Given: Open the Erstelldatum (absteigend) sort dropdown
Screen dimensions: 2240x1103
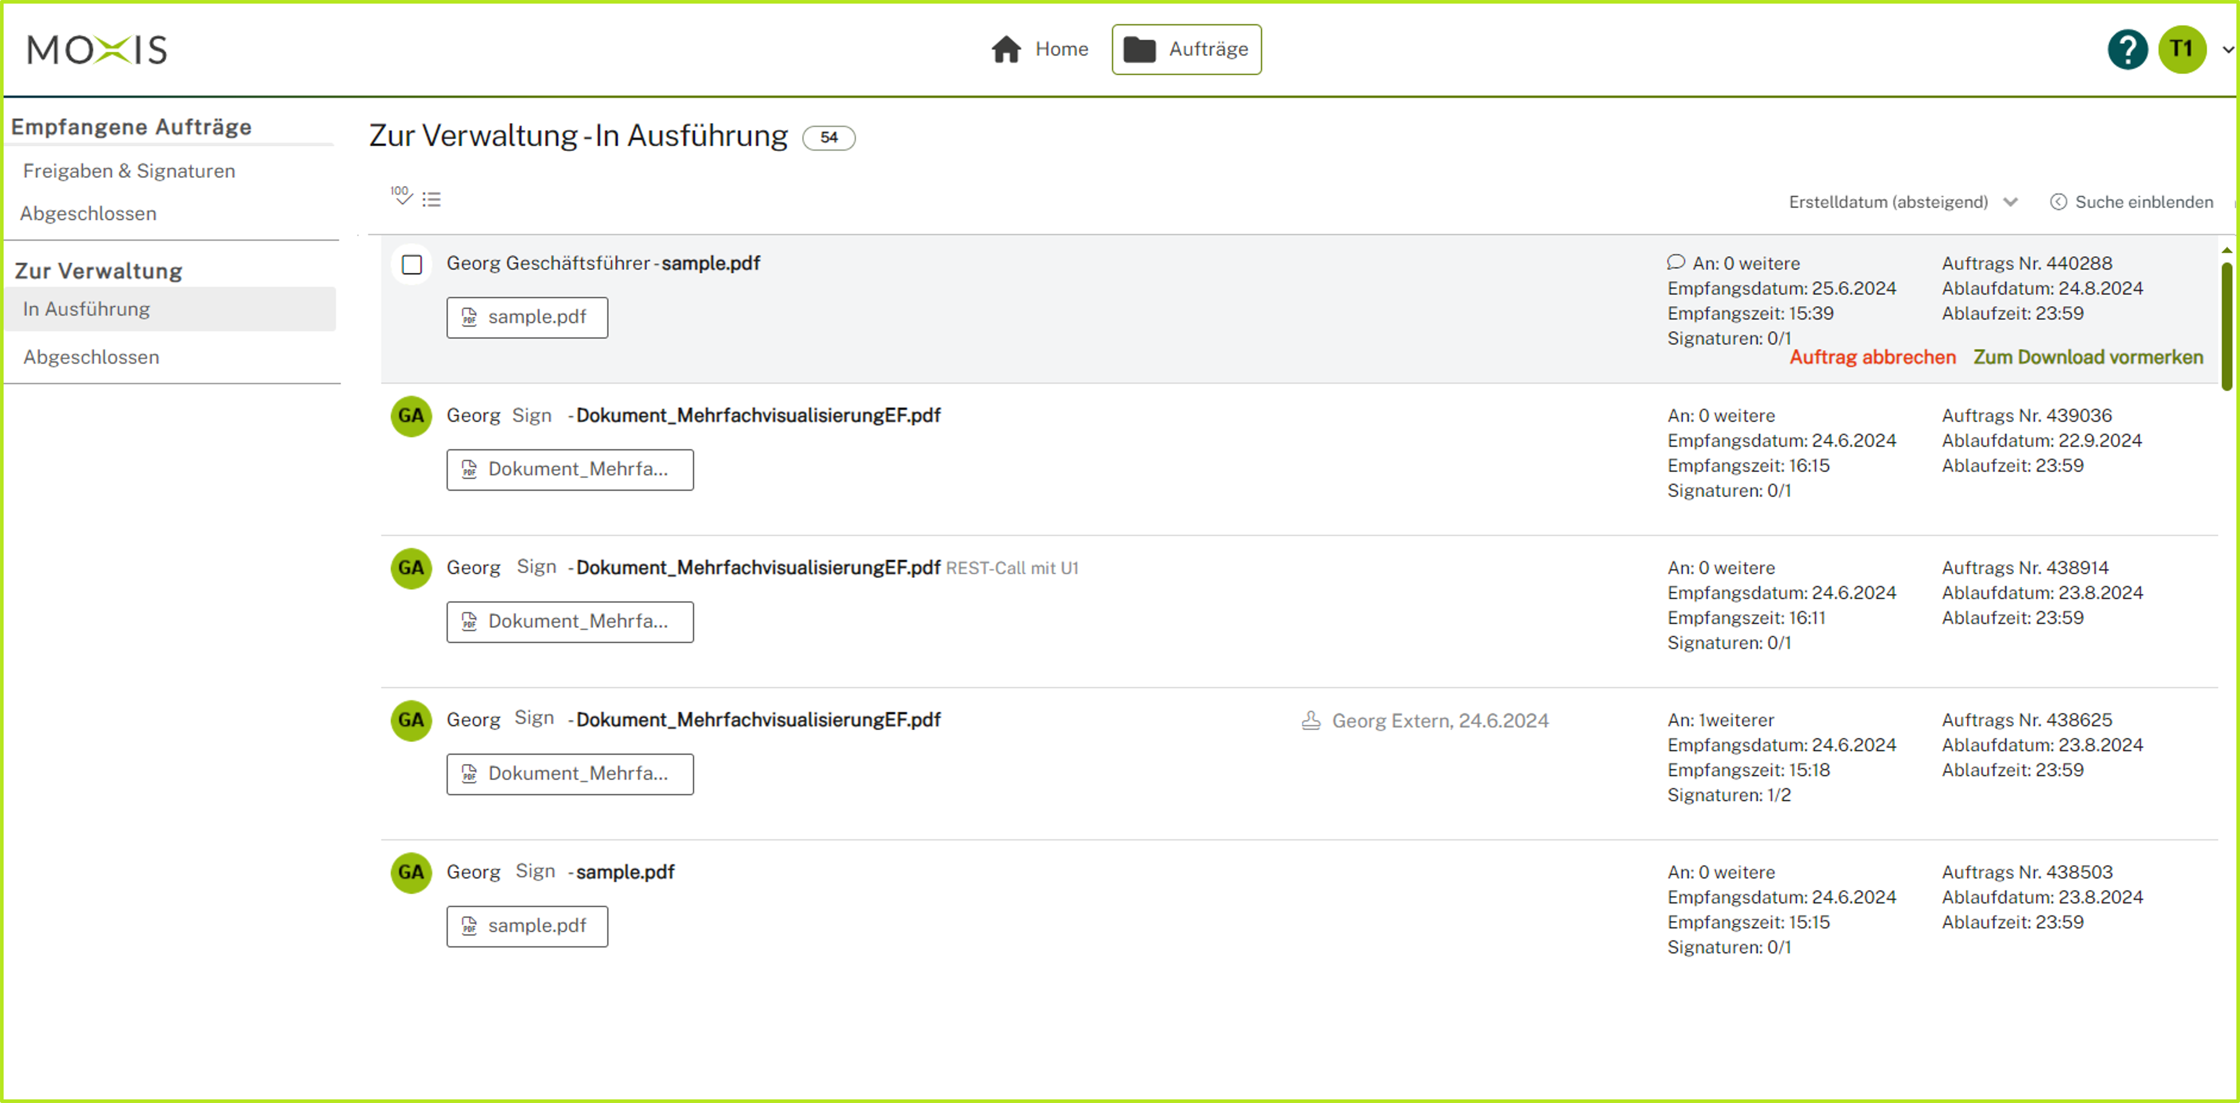Looking at the screenshot, I should [x=1902, y=201].
